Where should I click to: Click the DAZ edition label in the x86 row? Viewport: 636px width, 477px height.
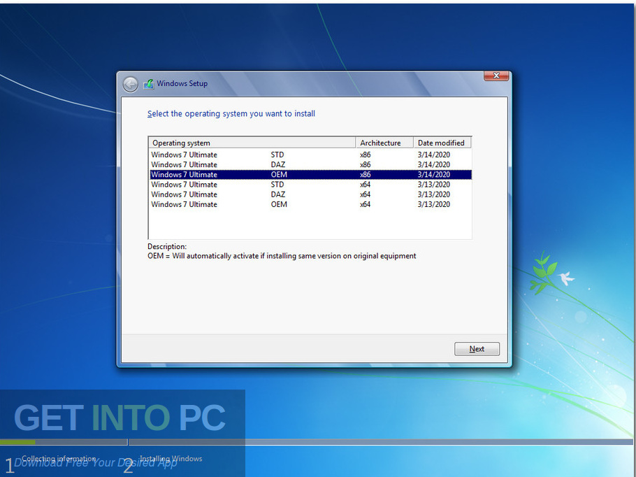click(x=278, y=164)
